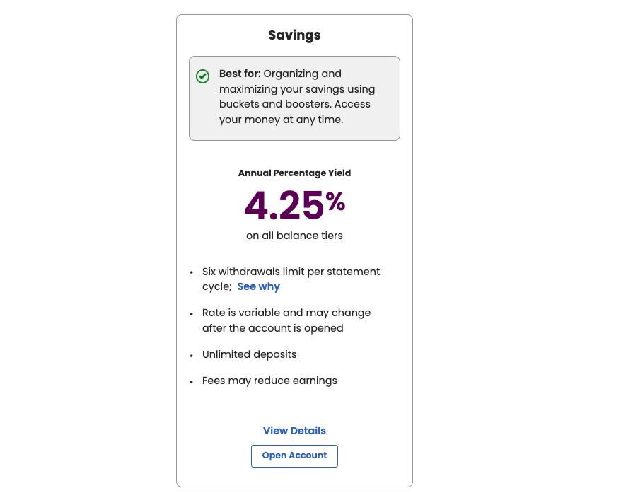Image resolution: width=621 pixels, height=493 pixels.
Task: Open the View Details link
Action: [x=294, y=431]
